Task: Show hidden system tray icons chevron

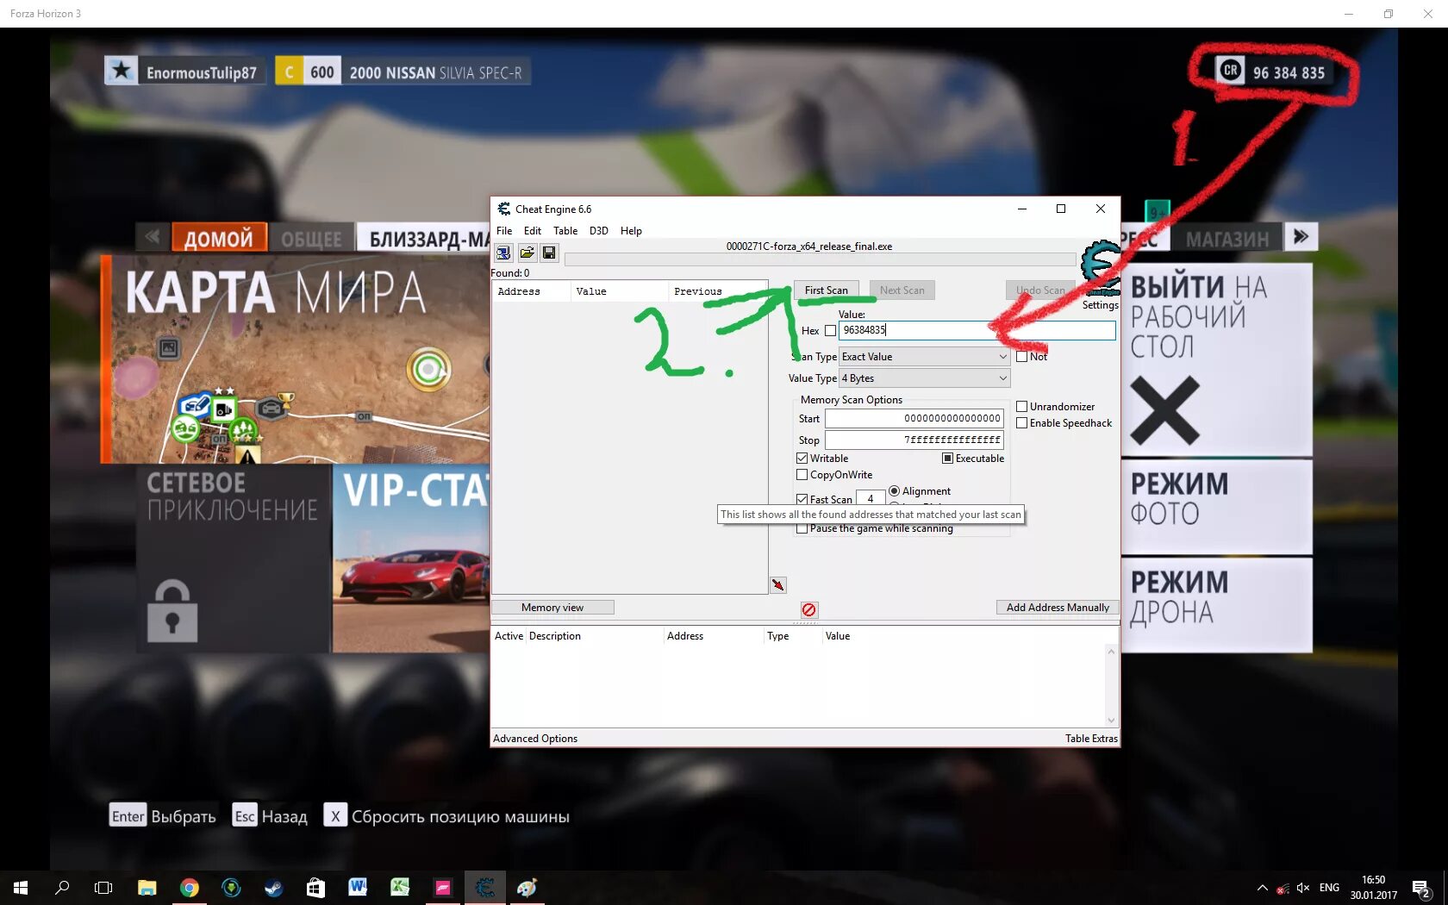Action: [x=1262, y=888]
